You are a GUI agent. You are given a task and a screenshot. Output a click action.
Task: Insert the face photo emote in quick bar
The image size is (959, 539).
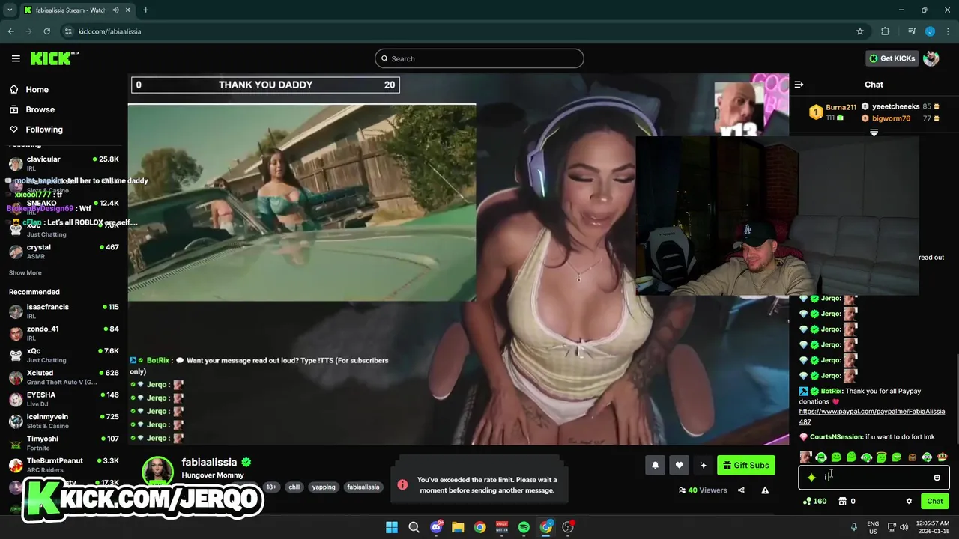click(x=805, y=457)
